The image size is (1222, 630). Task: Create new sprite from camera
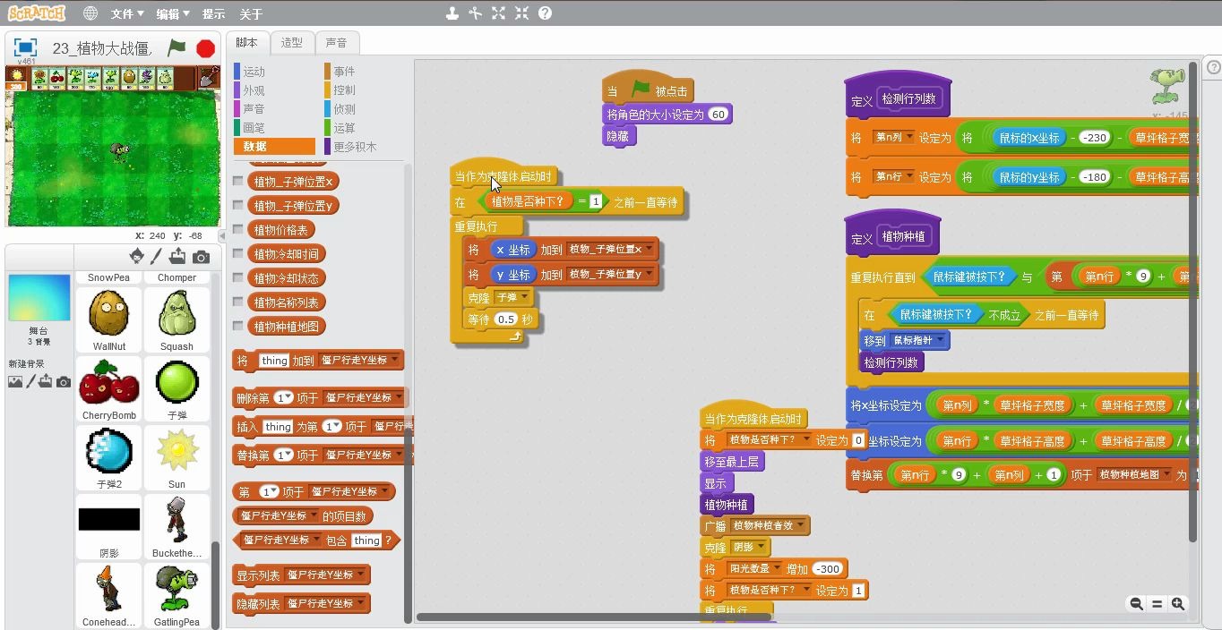(201, 257)
